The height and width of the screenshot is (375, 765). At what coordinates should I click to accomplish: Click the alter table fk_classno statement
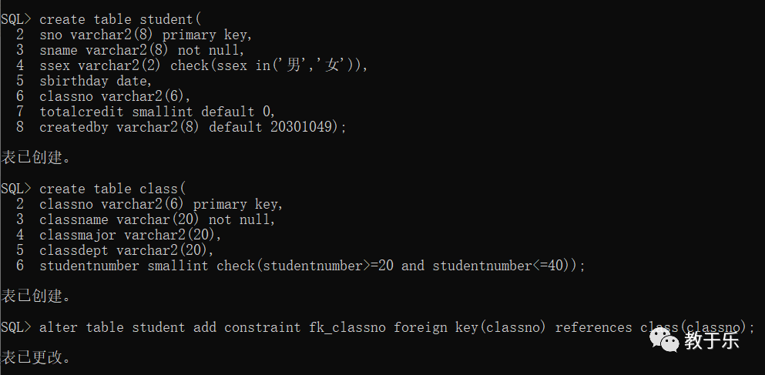click(397, 327)
